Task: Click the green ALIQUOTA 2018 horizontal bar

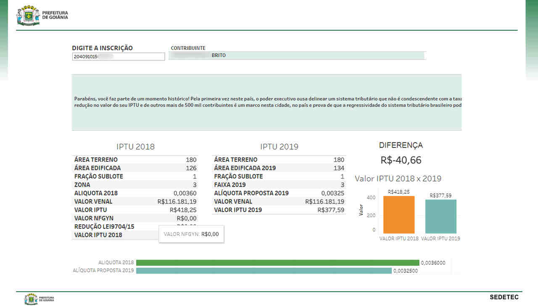Action: 278,263
